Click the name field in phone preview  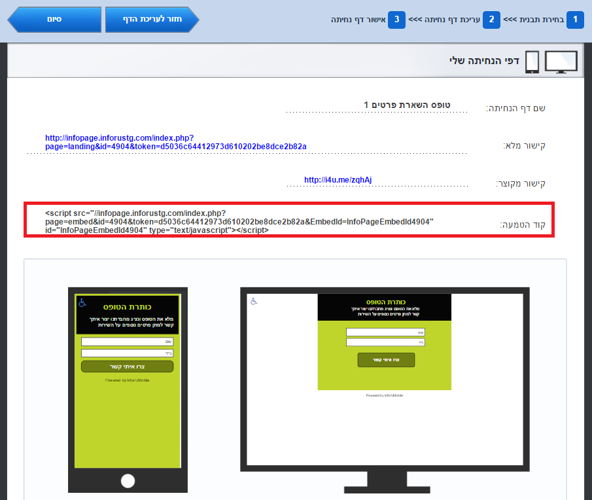(x=128, y=342)
